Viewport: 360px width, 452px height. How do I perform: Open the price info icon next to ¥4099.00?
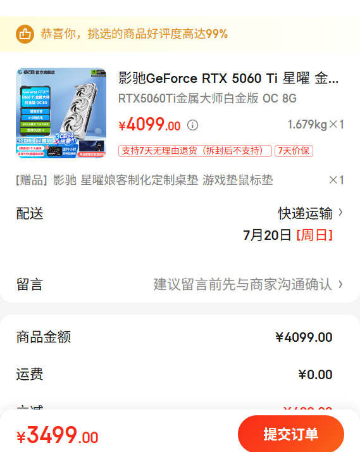[192, 125]
